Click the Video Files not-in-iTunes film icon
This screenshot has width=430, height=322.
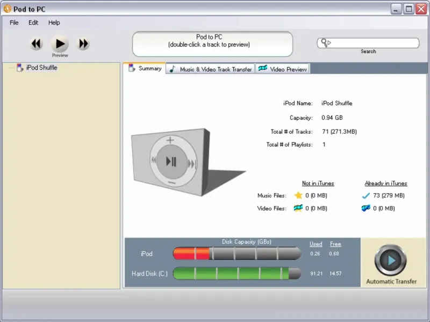298,208
